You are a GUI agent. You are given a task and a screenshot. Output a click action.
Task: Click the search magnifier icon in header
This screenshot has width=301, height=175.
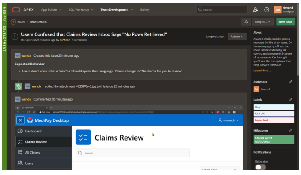[x=200, y=9]
